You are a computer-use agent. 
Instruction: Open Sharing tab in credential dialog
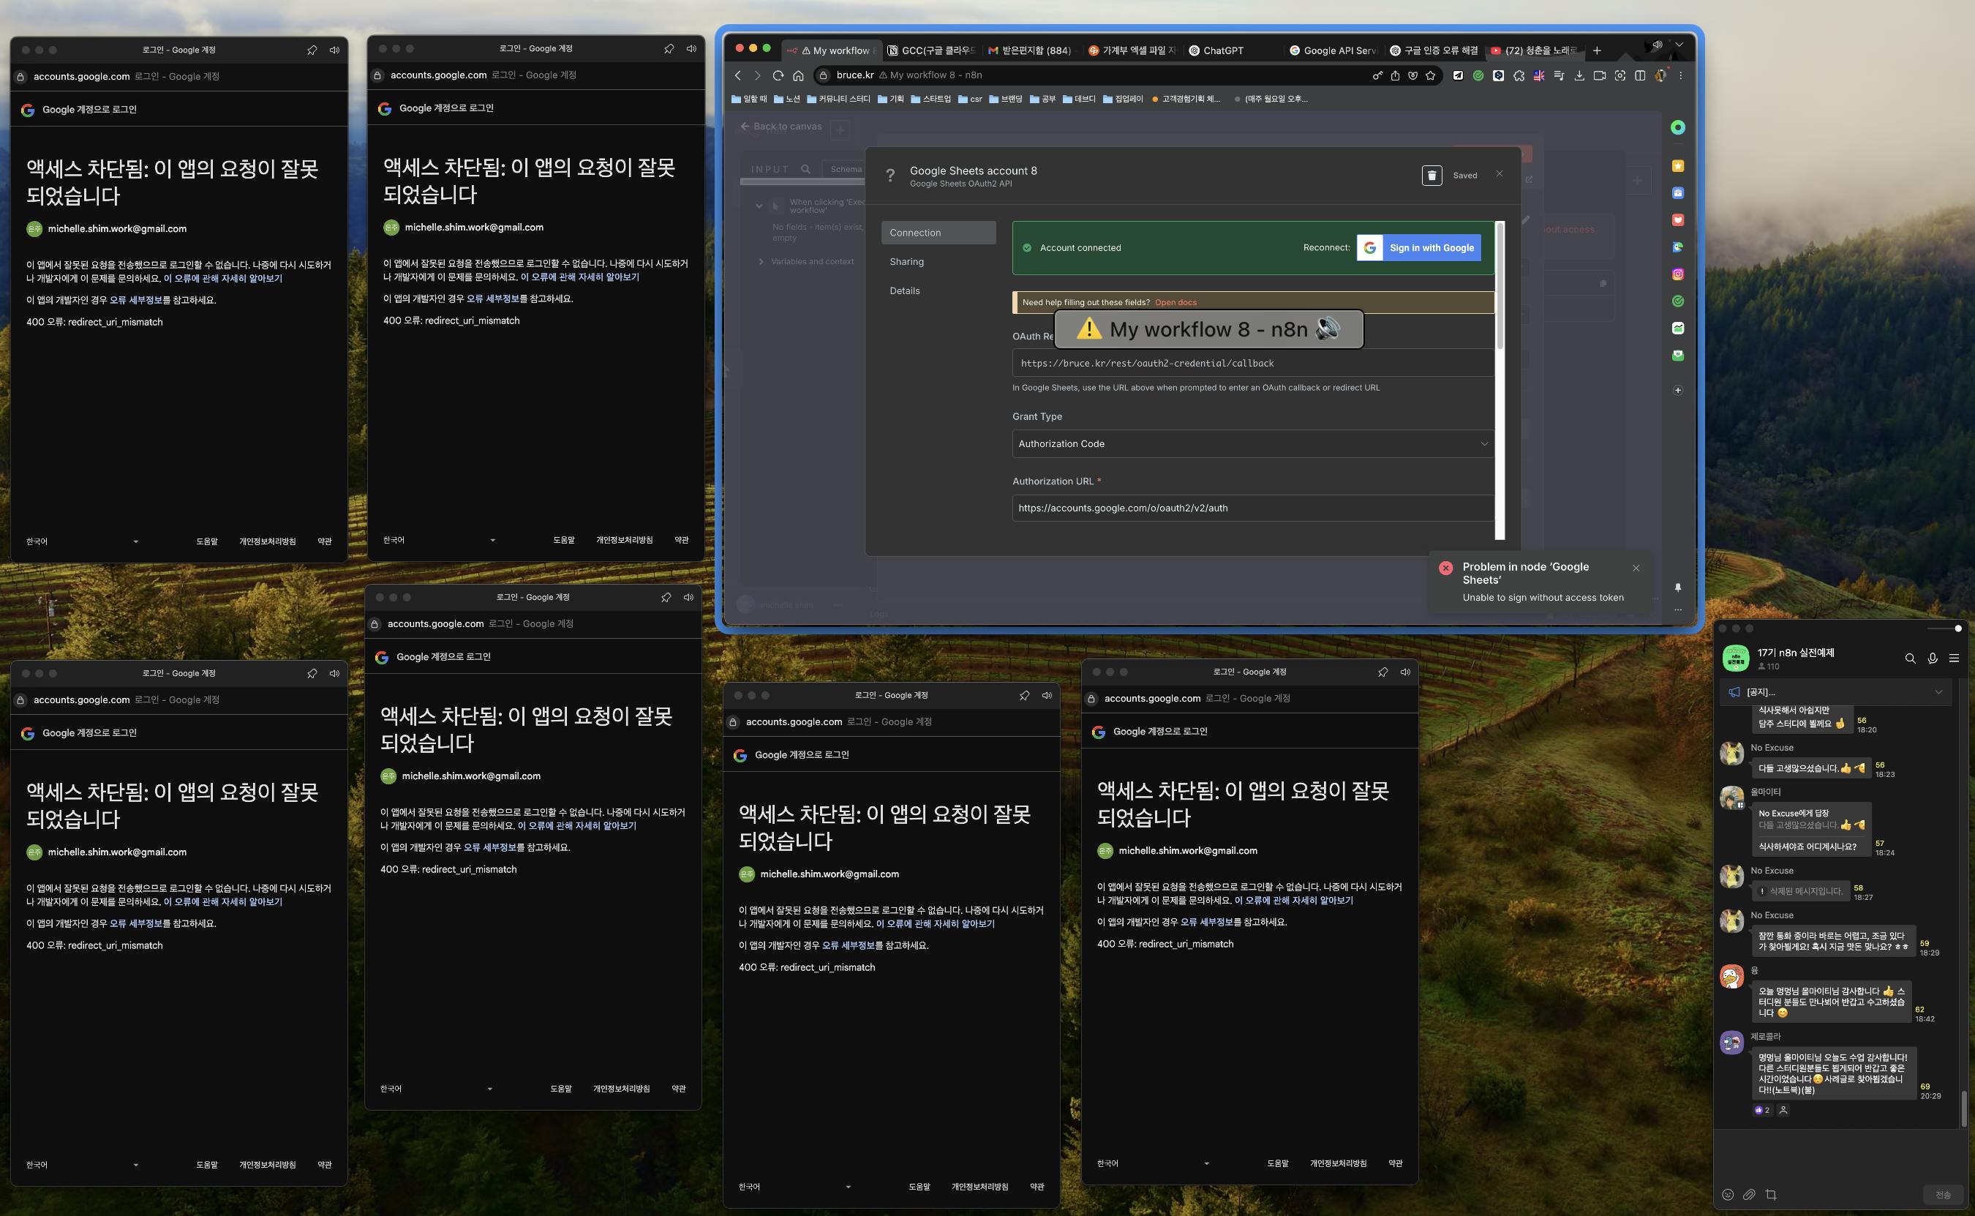coord(907,261)
